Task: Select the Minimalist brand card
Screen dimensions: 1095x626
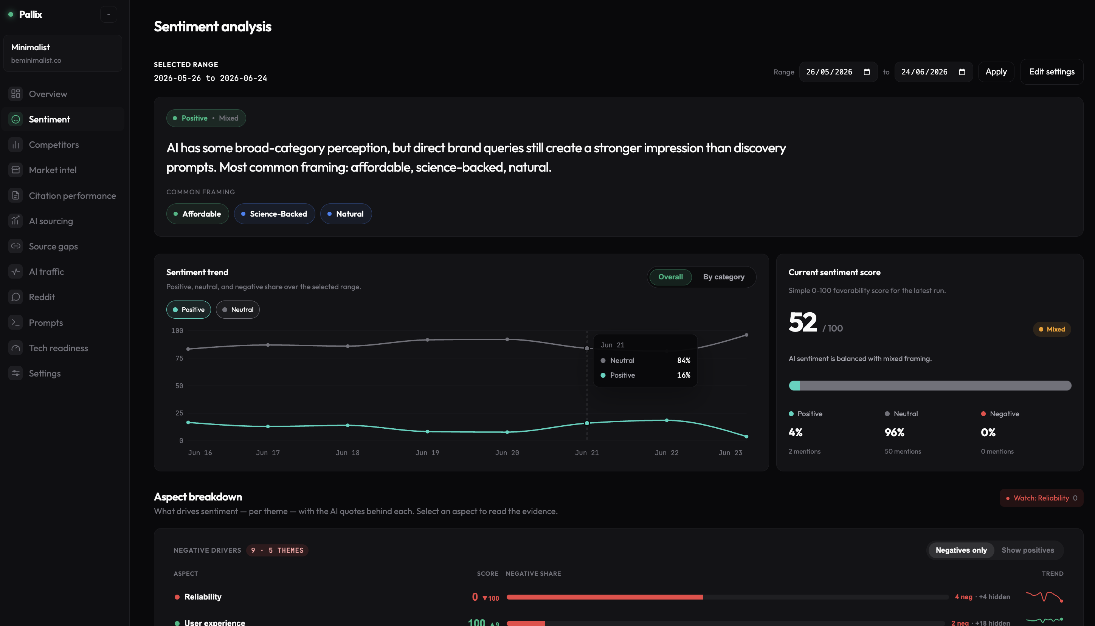Action: (63, 53)
